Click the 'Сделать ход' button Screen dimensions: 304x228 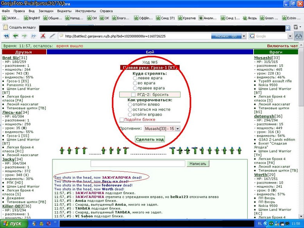(x=150, y=139)
